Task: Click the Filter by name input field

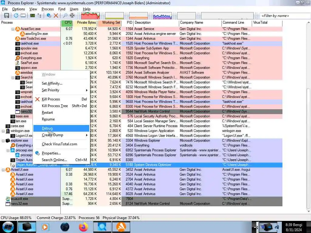Action: point(285,16)
